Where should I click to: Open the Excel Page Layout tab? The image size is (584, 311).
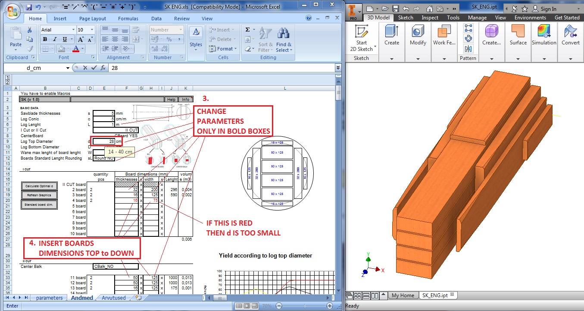pyautogui.click(x=93, y=19)
